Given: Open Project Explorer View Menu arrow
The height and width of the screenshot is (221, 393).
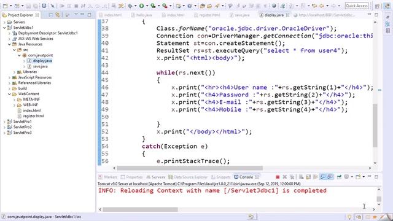Looking at the screenshot, I should coord(76,15).
